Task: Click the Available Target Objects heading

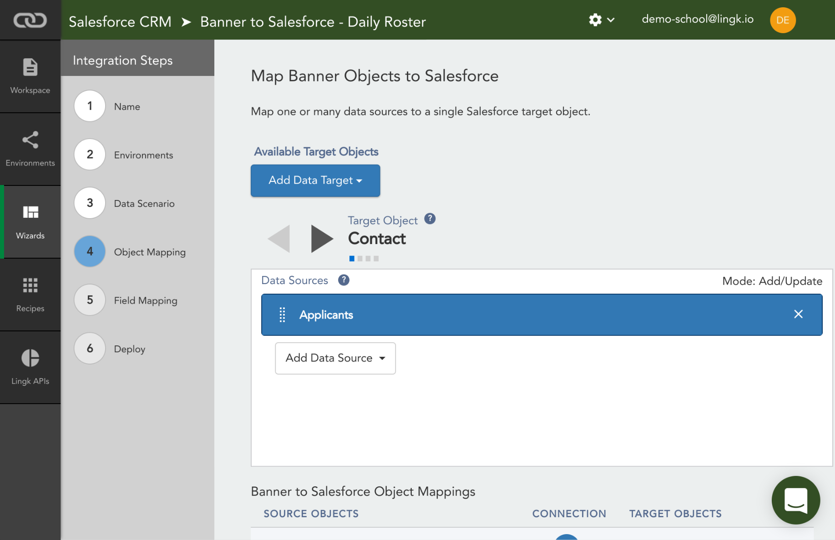Action: [x=316, y=152]
